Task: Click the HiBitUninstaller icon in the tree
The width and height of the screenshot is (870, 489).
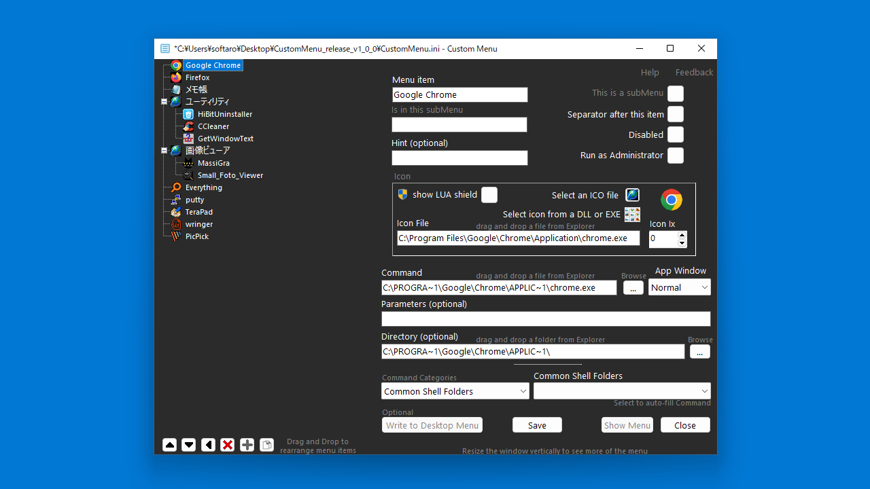Action: (x=188, y=114)
